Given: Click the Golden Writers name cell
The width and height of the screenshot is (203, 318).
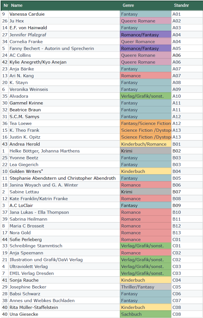Looking at the screenshot, I should click(64, 171).
